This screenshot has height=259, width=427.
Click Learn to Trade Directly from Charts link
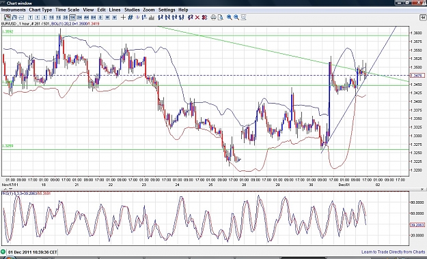393,252
